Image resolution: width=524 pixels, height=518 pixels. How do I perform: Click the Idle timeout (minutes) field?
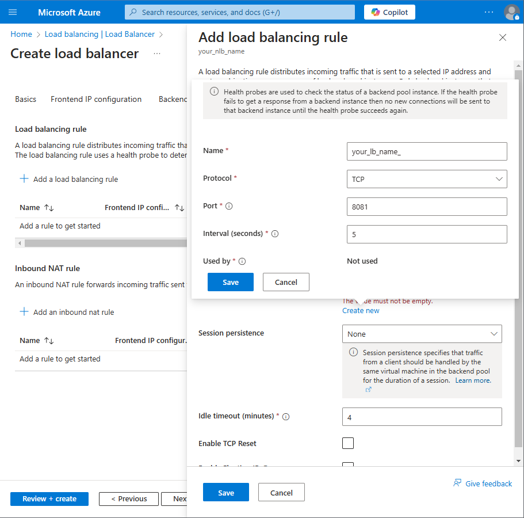pyautogui.click(x=422, y=417)
